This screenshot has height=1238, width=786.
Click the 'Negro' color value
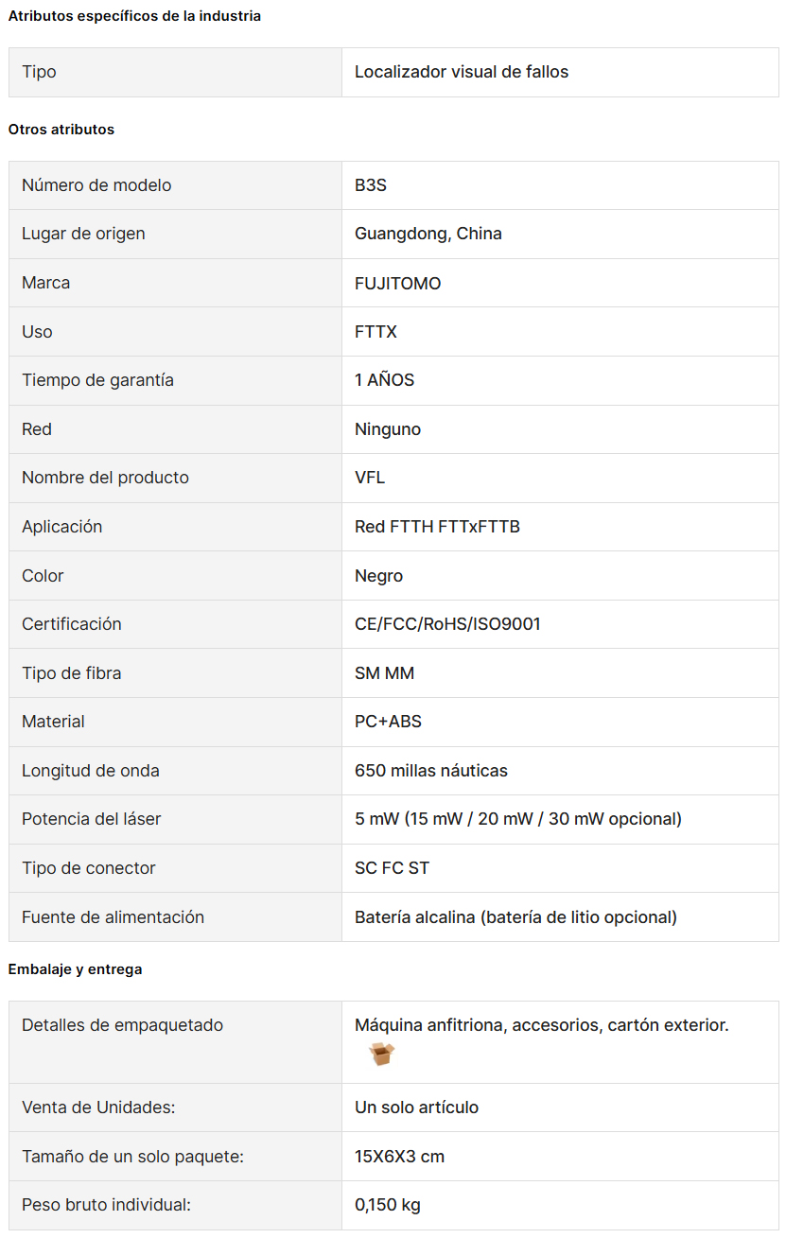[x=379, y=576]
